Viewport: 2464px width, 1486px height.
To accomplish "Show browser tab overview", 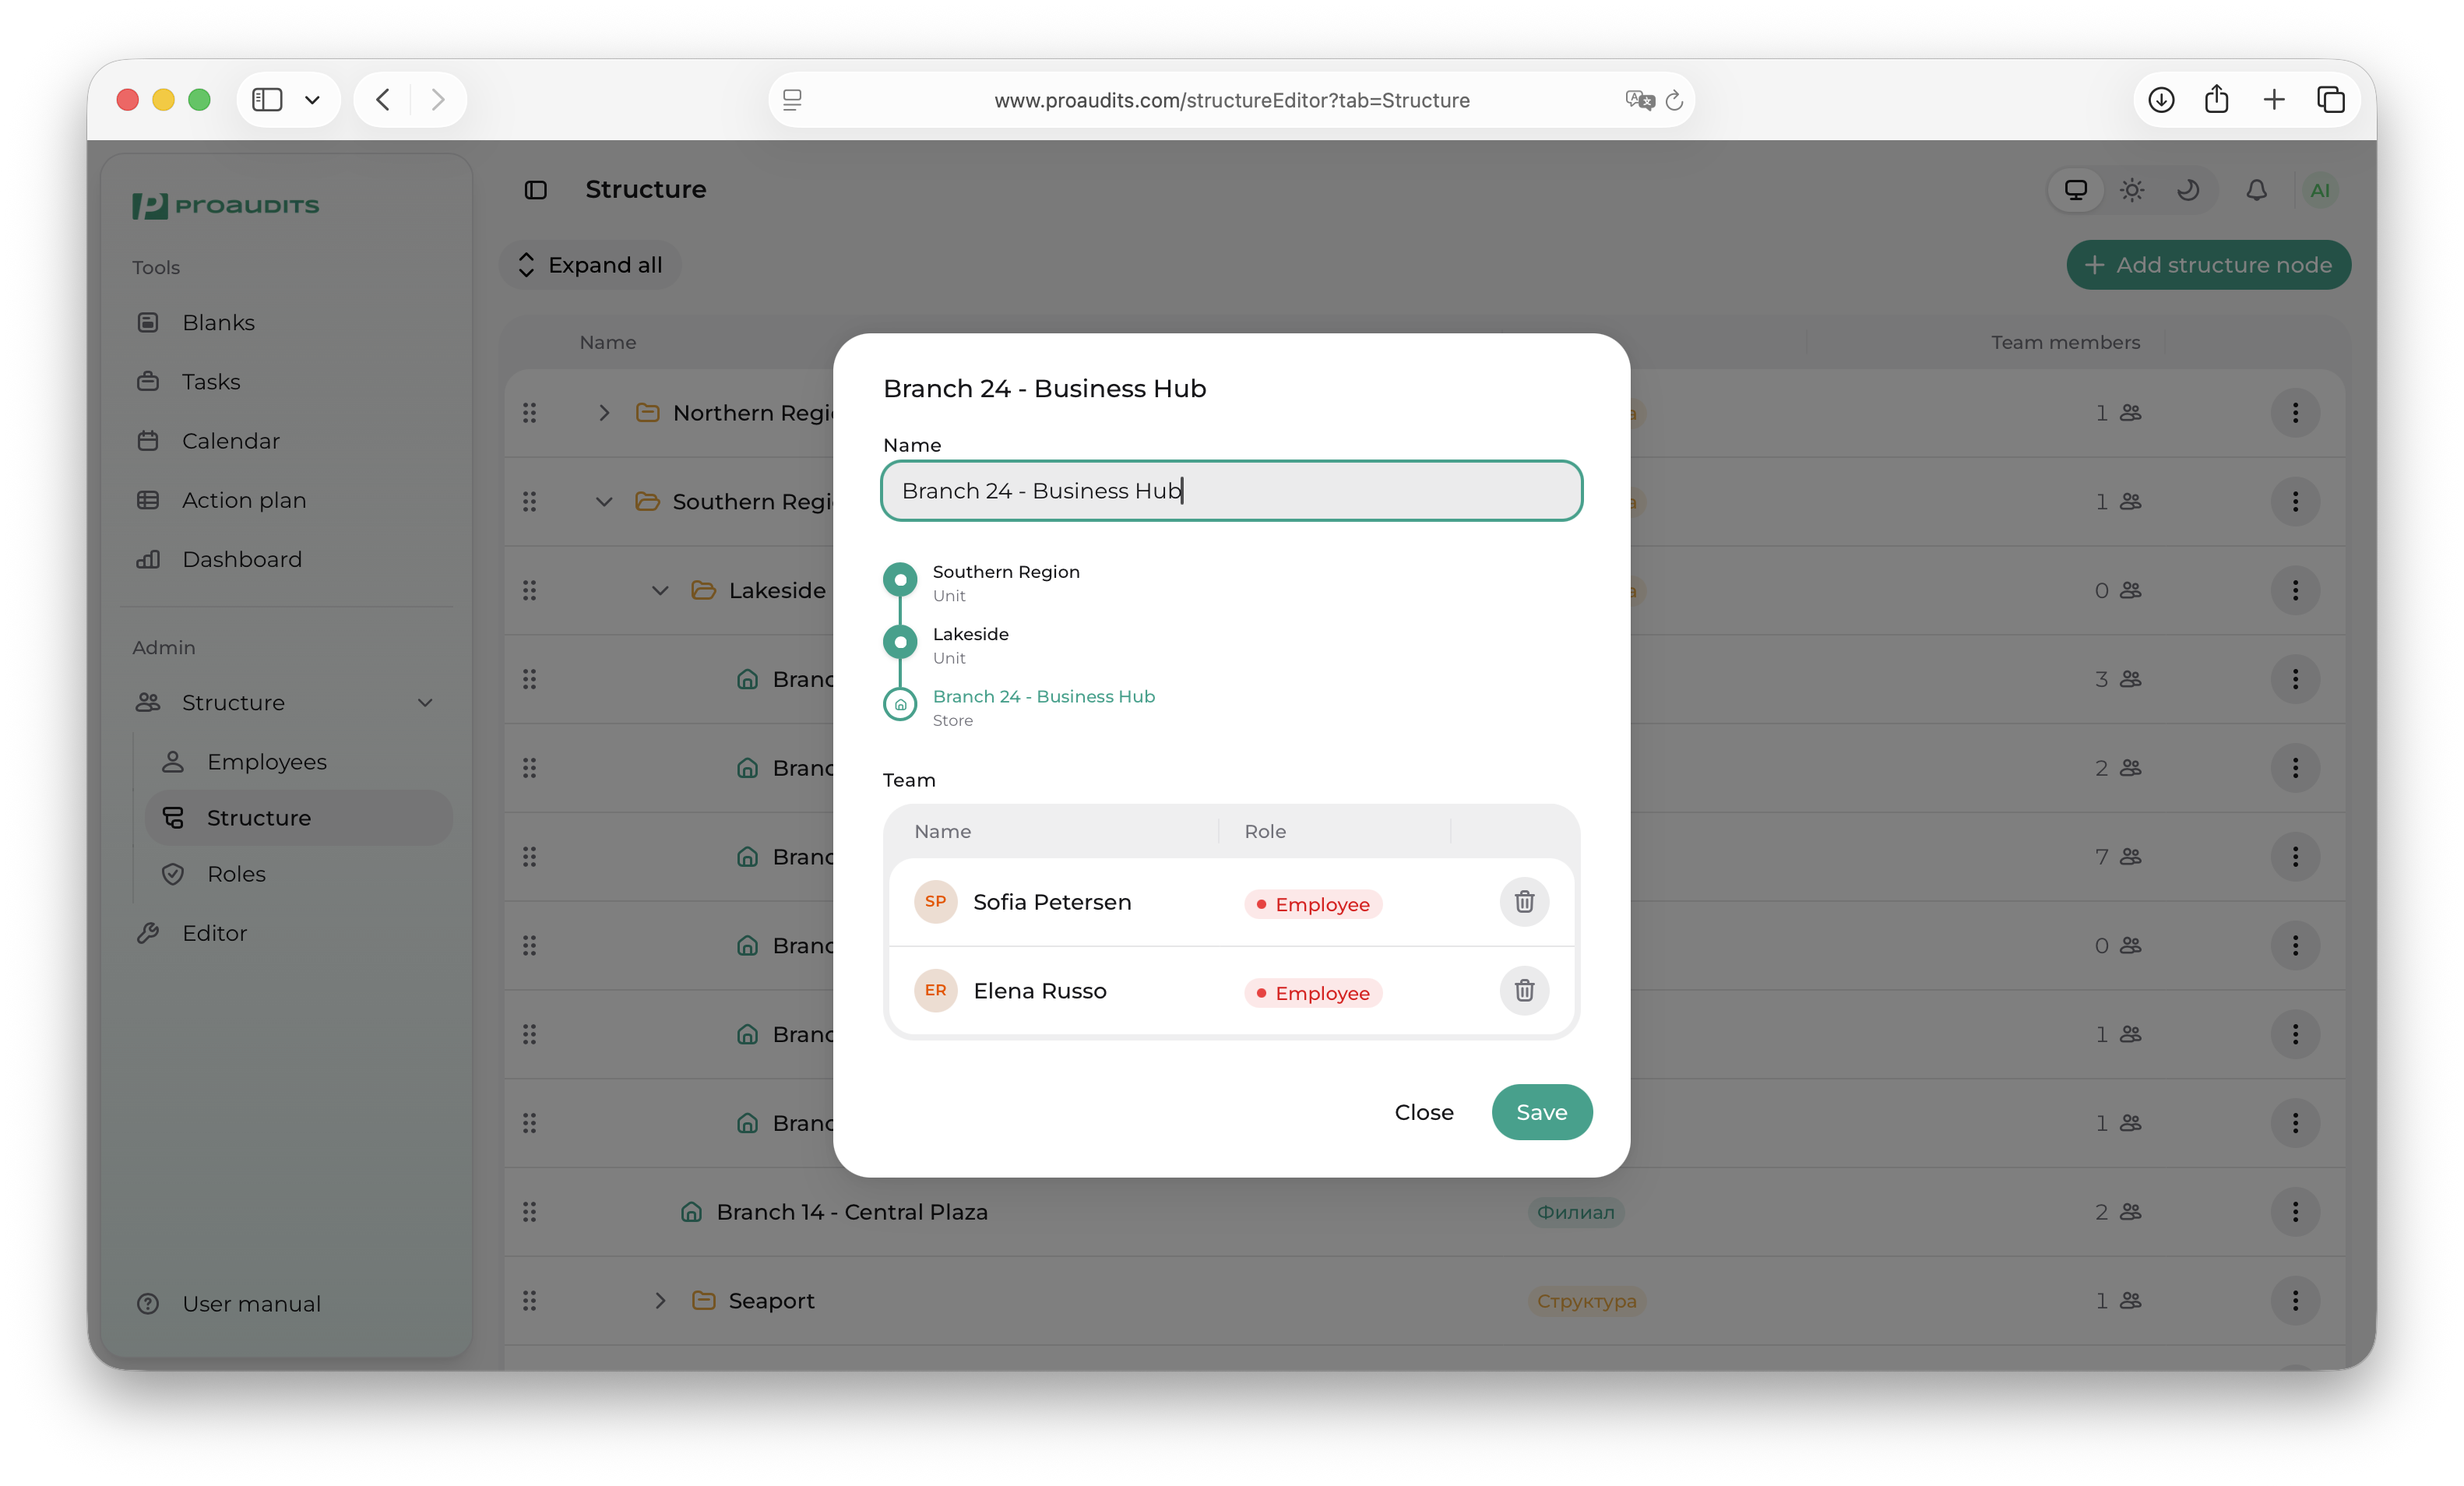I will pyautogui.click(x=2331, y=99).
